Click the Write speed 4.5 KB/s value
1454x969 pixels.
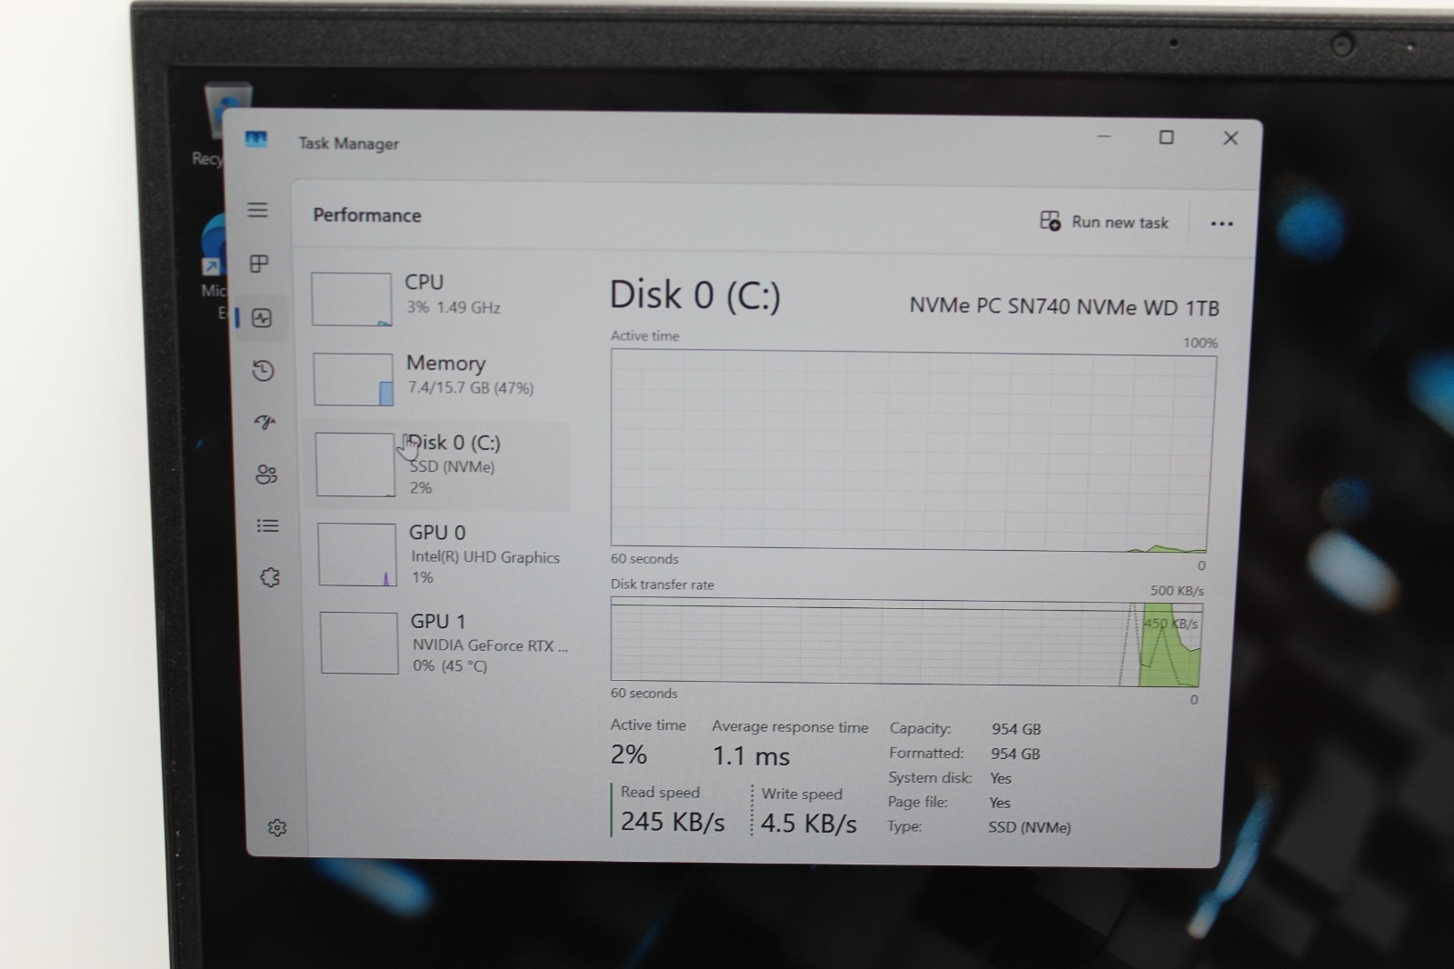809,824
